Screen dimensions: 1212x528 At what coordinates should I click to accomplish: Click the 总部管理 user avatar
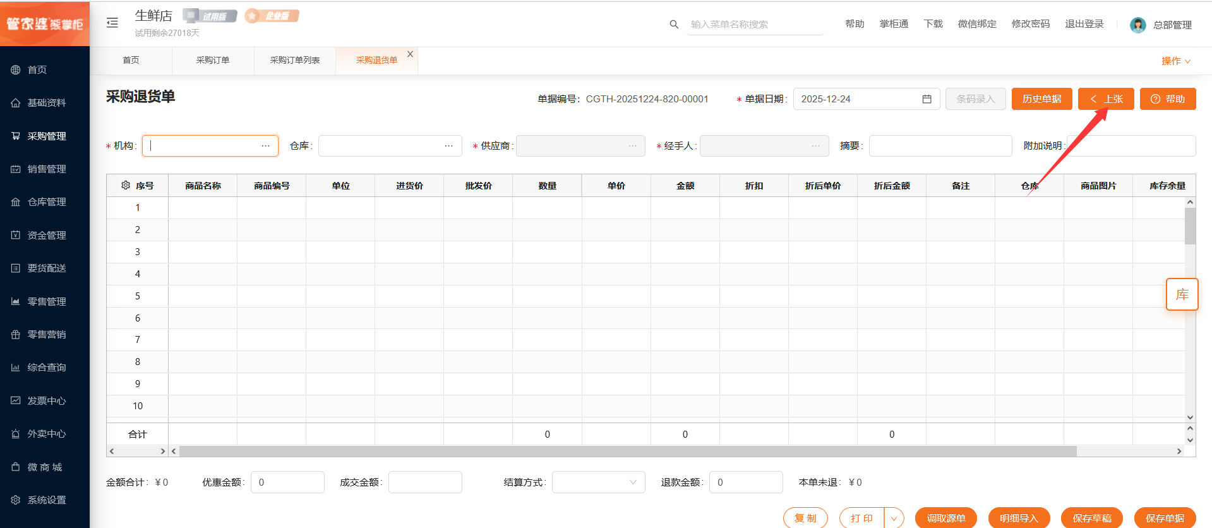point(1137,25)
